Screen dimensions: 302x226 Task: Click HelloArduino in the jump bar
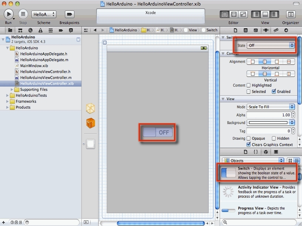123,30
